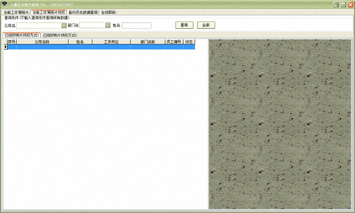Maximize the application window
This screenshot has height=213, width=355.
tap(343, 5)
